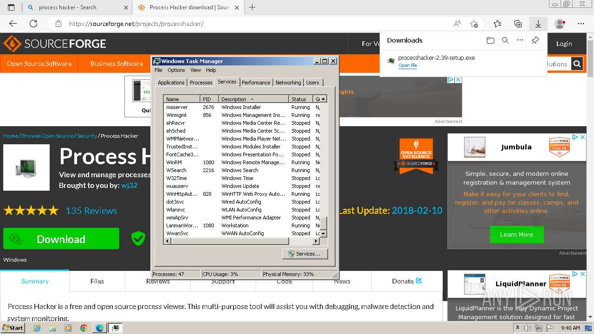Sort services by Status column

(301, 99)
